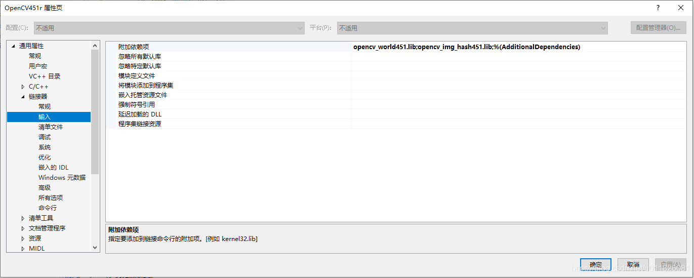The width and height of the screenshot is (694, 278).
Task: Expand the MIDL tree node
Action: (23, 249)
